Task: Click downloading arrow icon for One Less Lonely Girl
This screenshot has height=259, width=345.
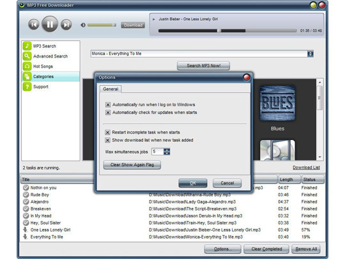Action: click(26, 230)
